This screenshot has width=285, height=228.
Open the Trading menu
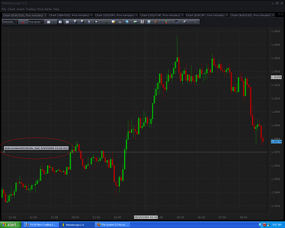(31, 9)
